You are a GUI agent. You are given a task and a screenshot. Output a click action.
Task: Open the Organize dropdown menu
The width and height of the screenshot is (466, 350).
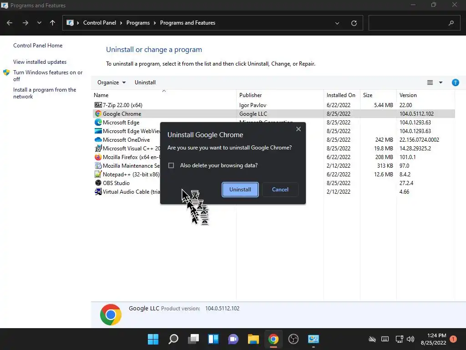tap(111, 82)
